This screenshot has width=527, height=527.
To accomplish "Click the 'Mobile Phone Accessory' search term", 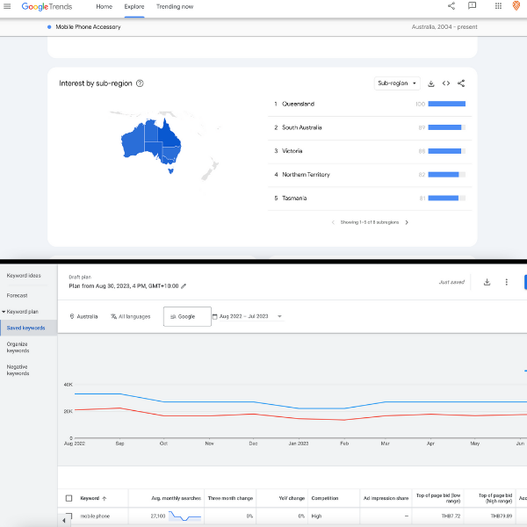I will click(88, 27).
